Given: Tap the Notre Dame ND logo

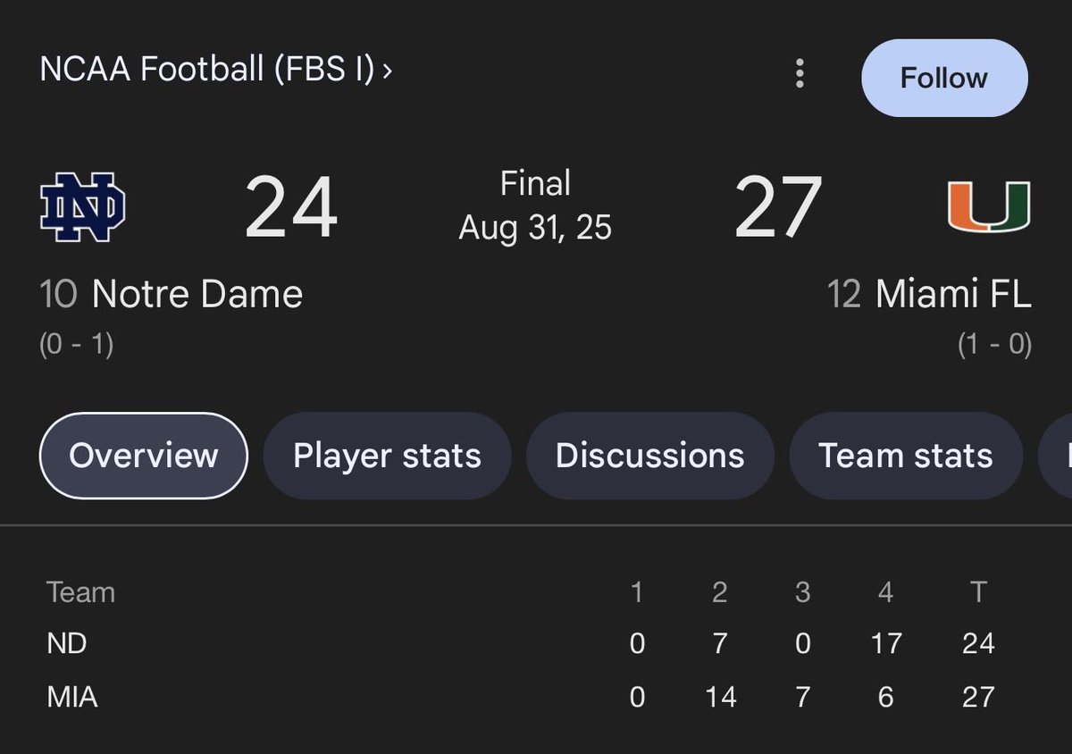Looking at the screenshot, I should pyautogui.click(x=83, y=208).
